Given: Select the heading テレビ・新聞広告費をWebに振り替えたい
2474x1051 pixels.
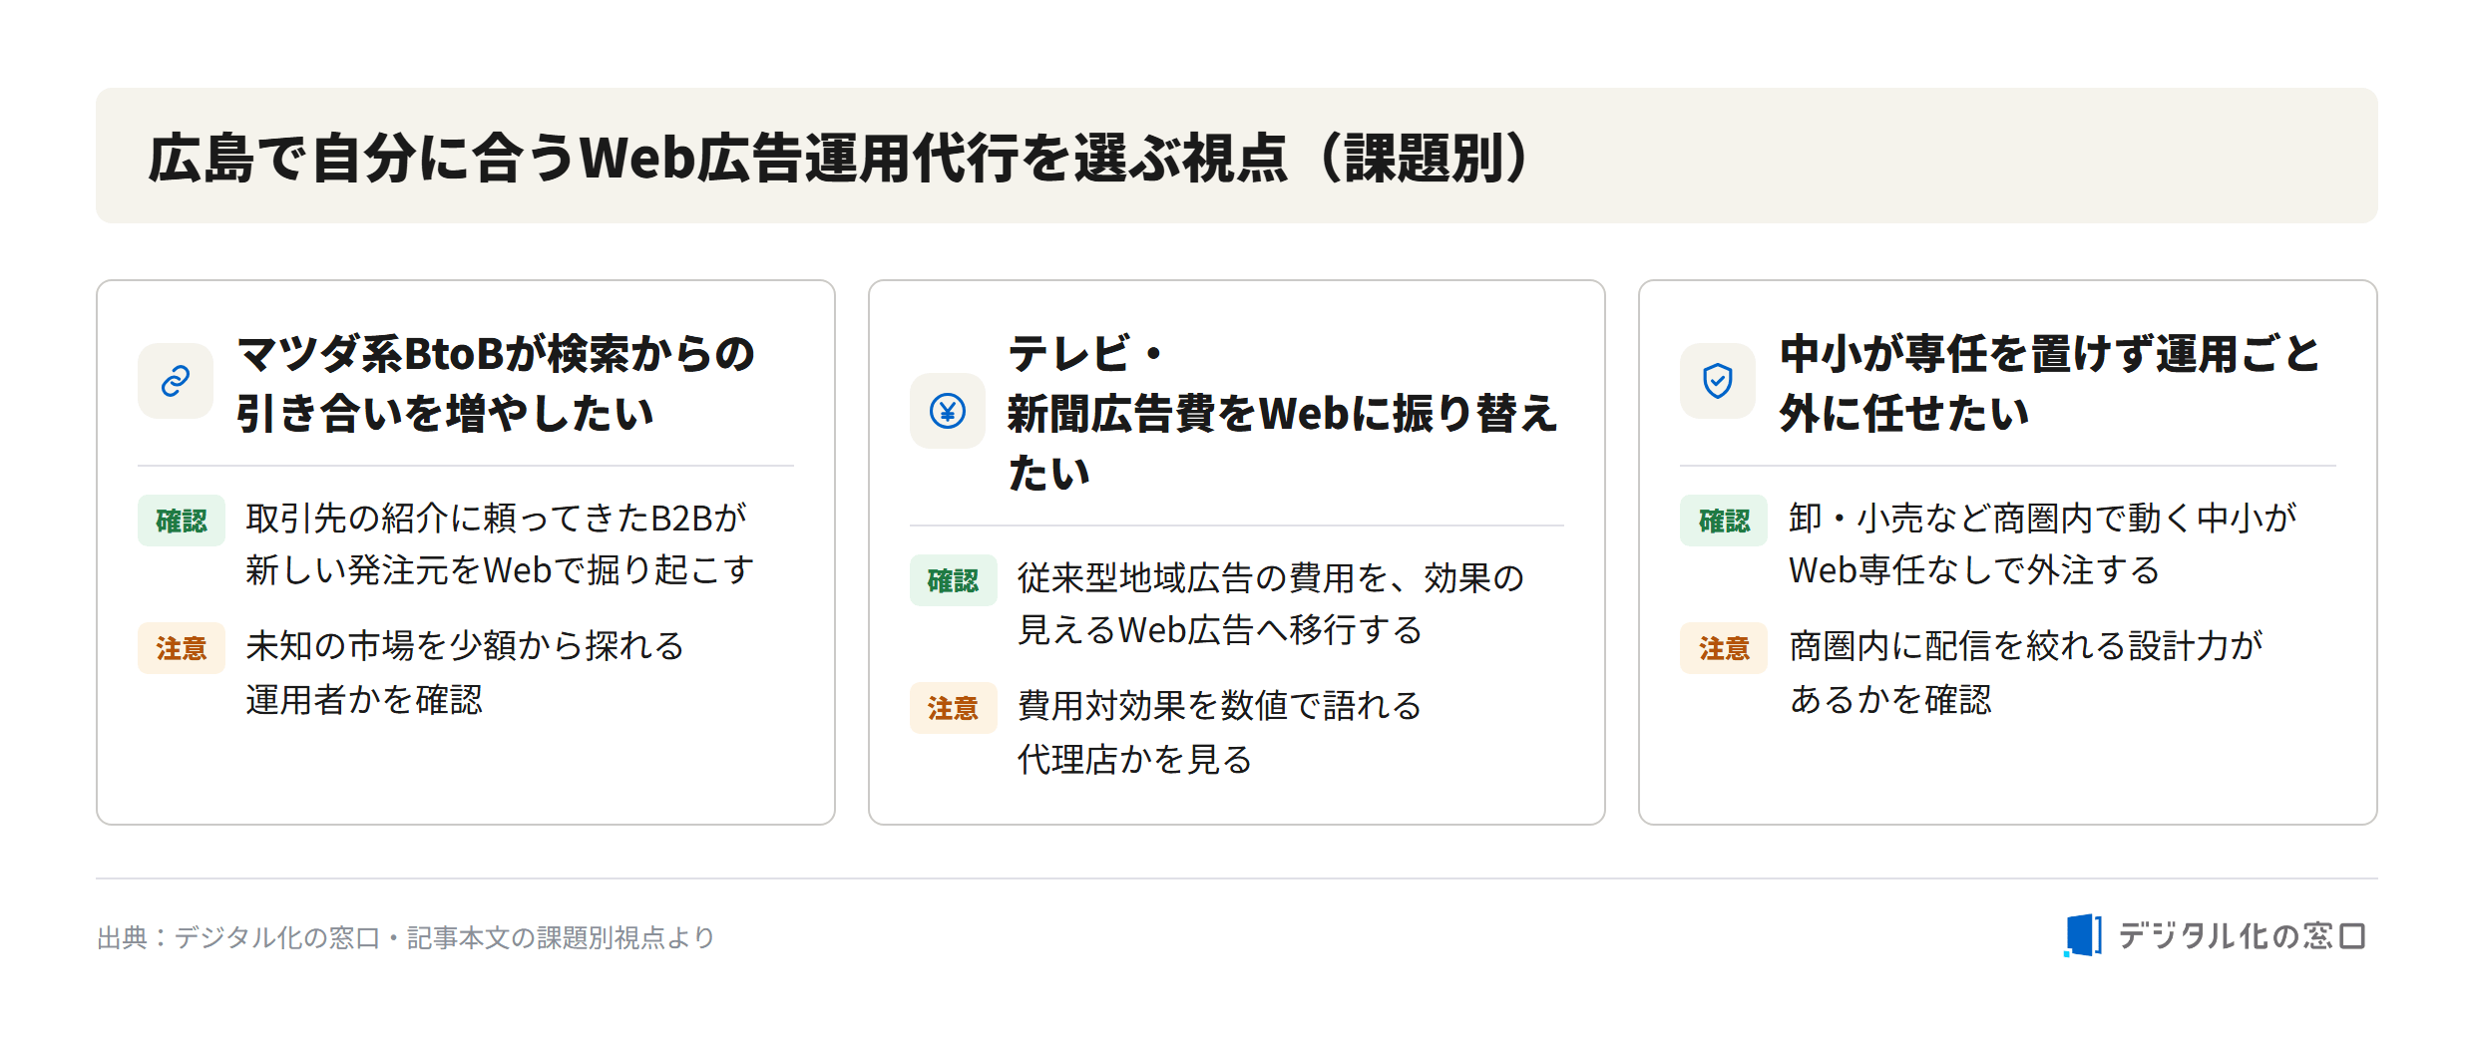Looking at the screenshot, I should (1282, 413).
